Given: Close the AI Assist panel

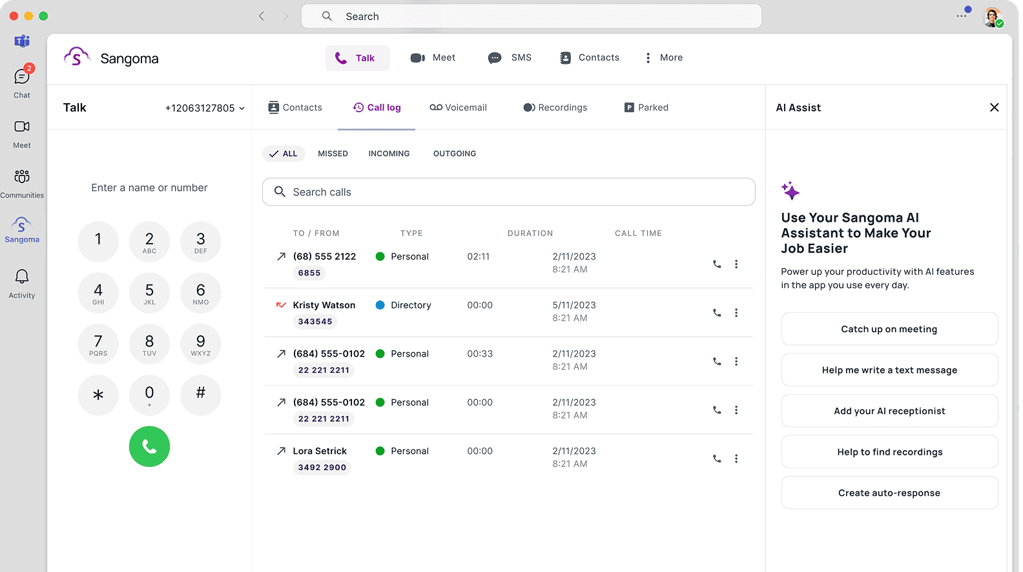Looking at the screenshot, I should (x=994, y=108).
